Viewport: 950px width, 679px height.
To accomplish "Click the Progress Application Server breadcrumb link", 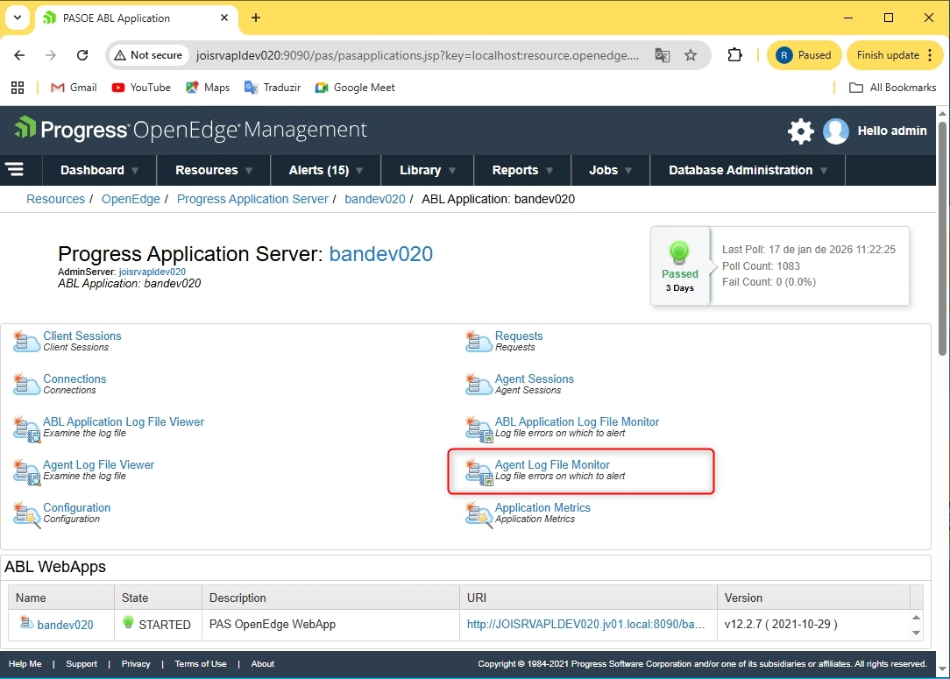I will coord(252,199).
